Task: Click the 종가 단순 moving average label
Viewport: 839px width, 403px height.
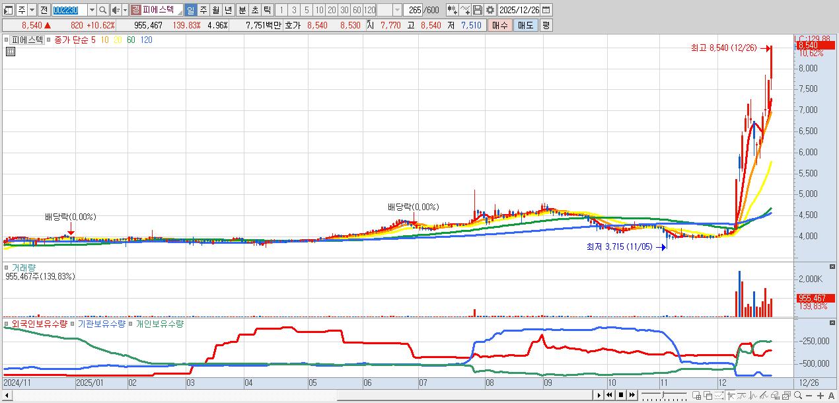Action: pos(70,40)
